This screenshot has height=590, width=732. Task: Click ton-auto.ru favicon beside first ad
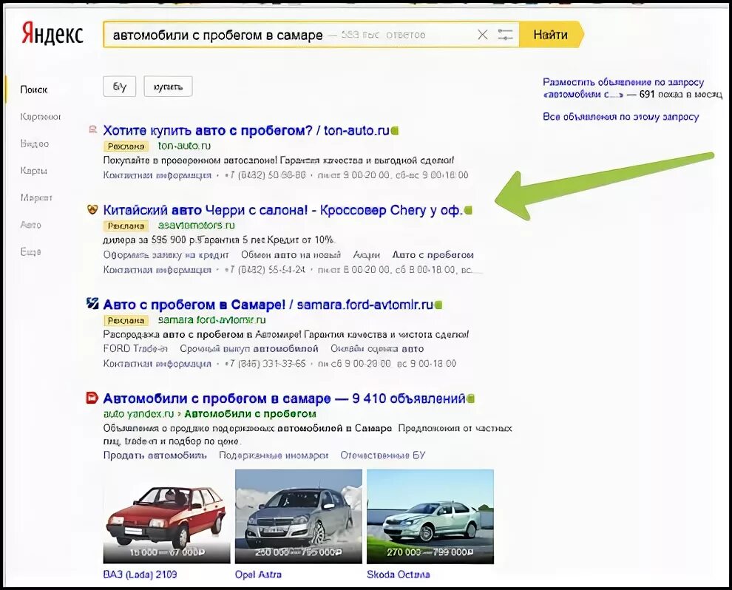point(93,129)
